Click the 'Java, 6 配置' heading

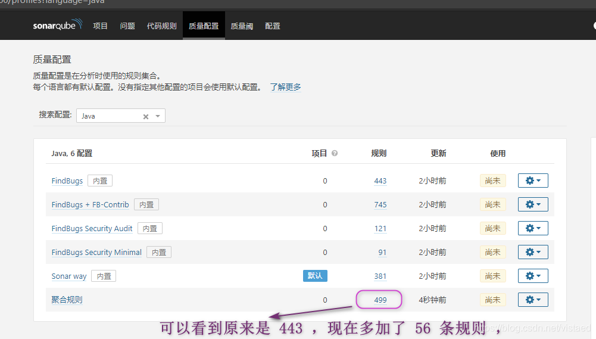pyautogui.click(x=72, y=153)
